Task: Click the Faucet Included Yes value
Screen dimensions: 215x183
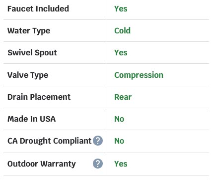Action: coord(121,8)
